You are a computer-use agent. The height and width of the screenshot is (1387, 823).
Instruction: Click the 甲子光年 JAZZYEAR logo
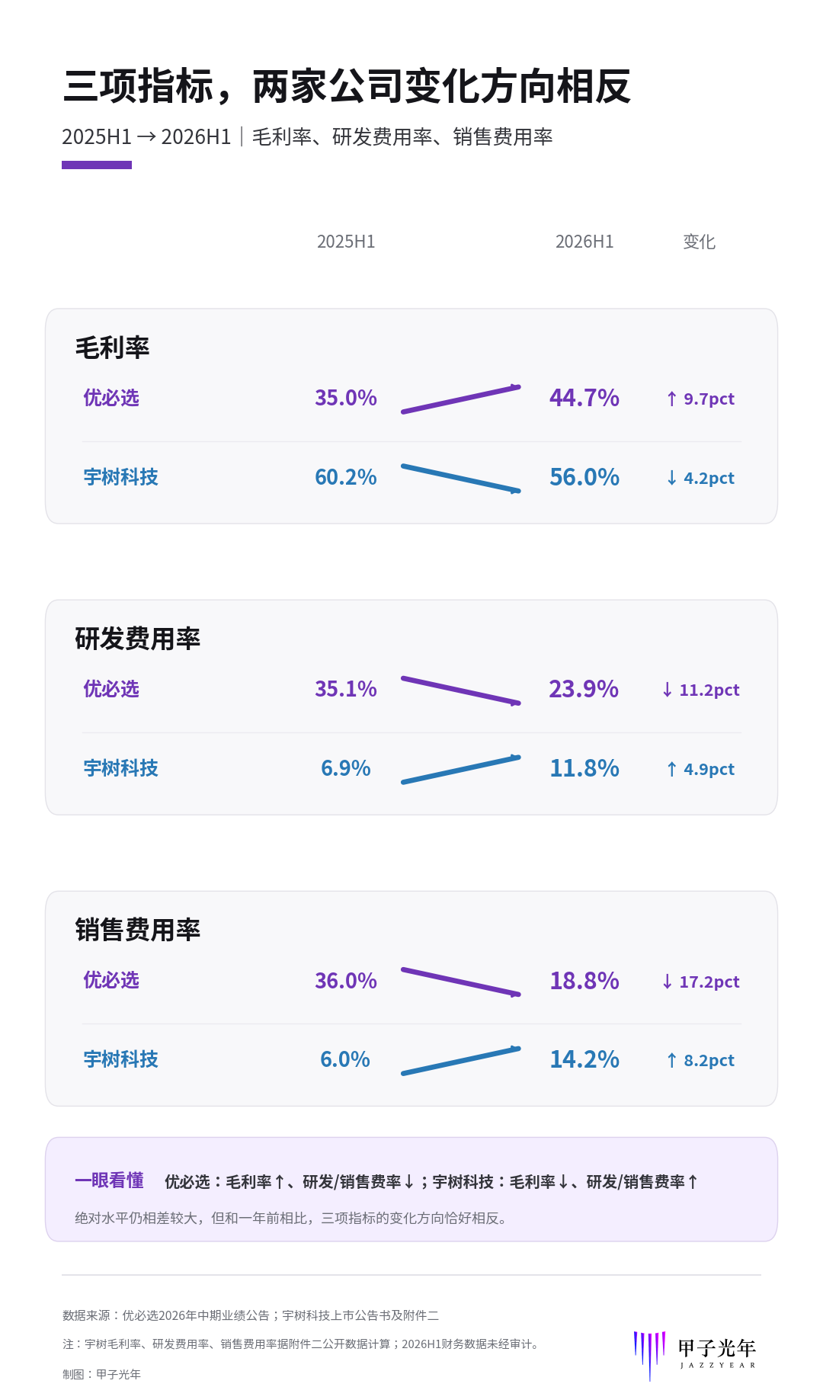(x=695, y=1355)
